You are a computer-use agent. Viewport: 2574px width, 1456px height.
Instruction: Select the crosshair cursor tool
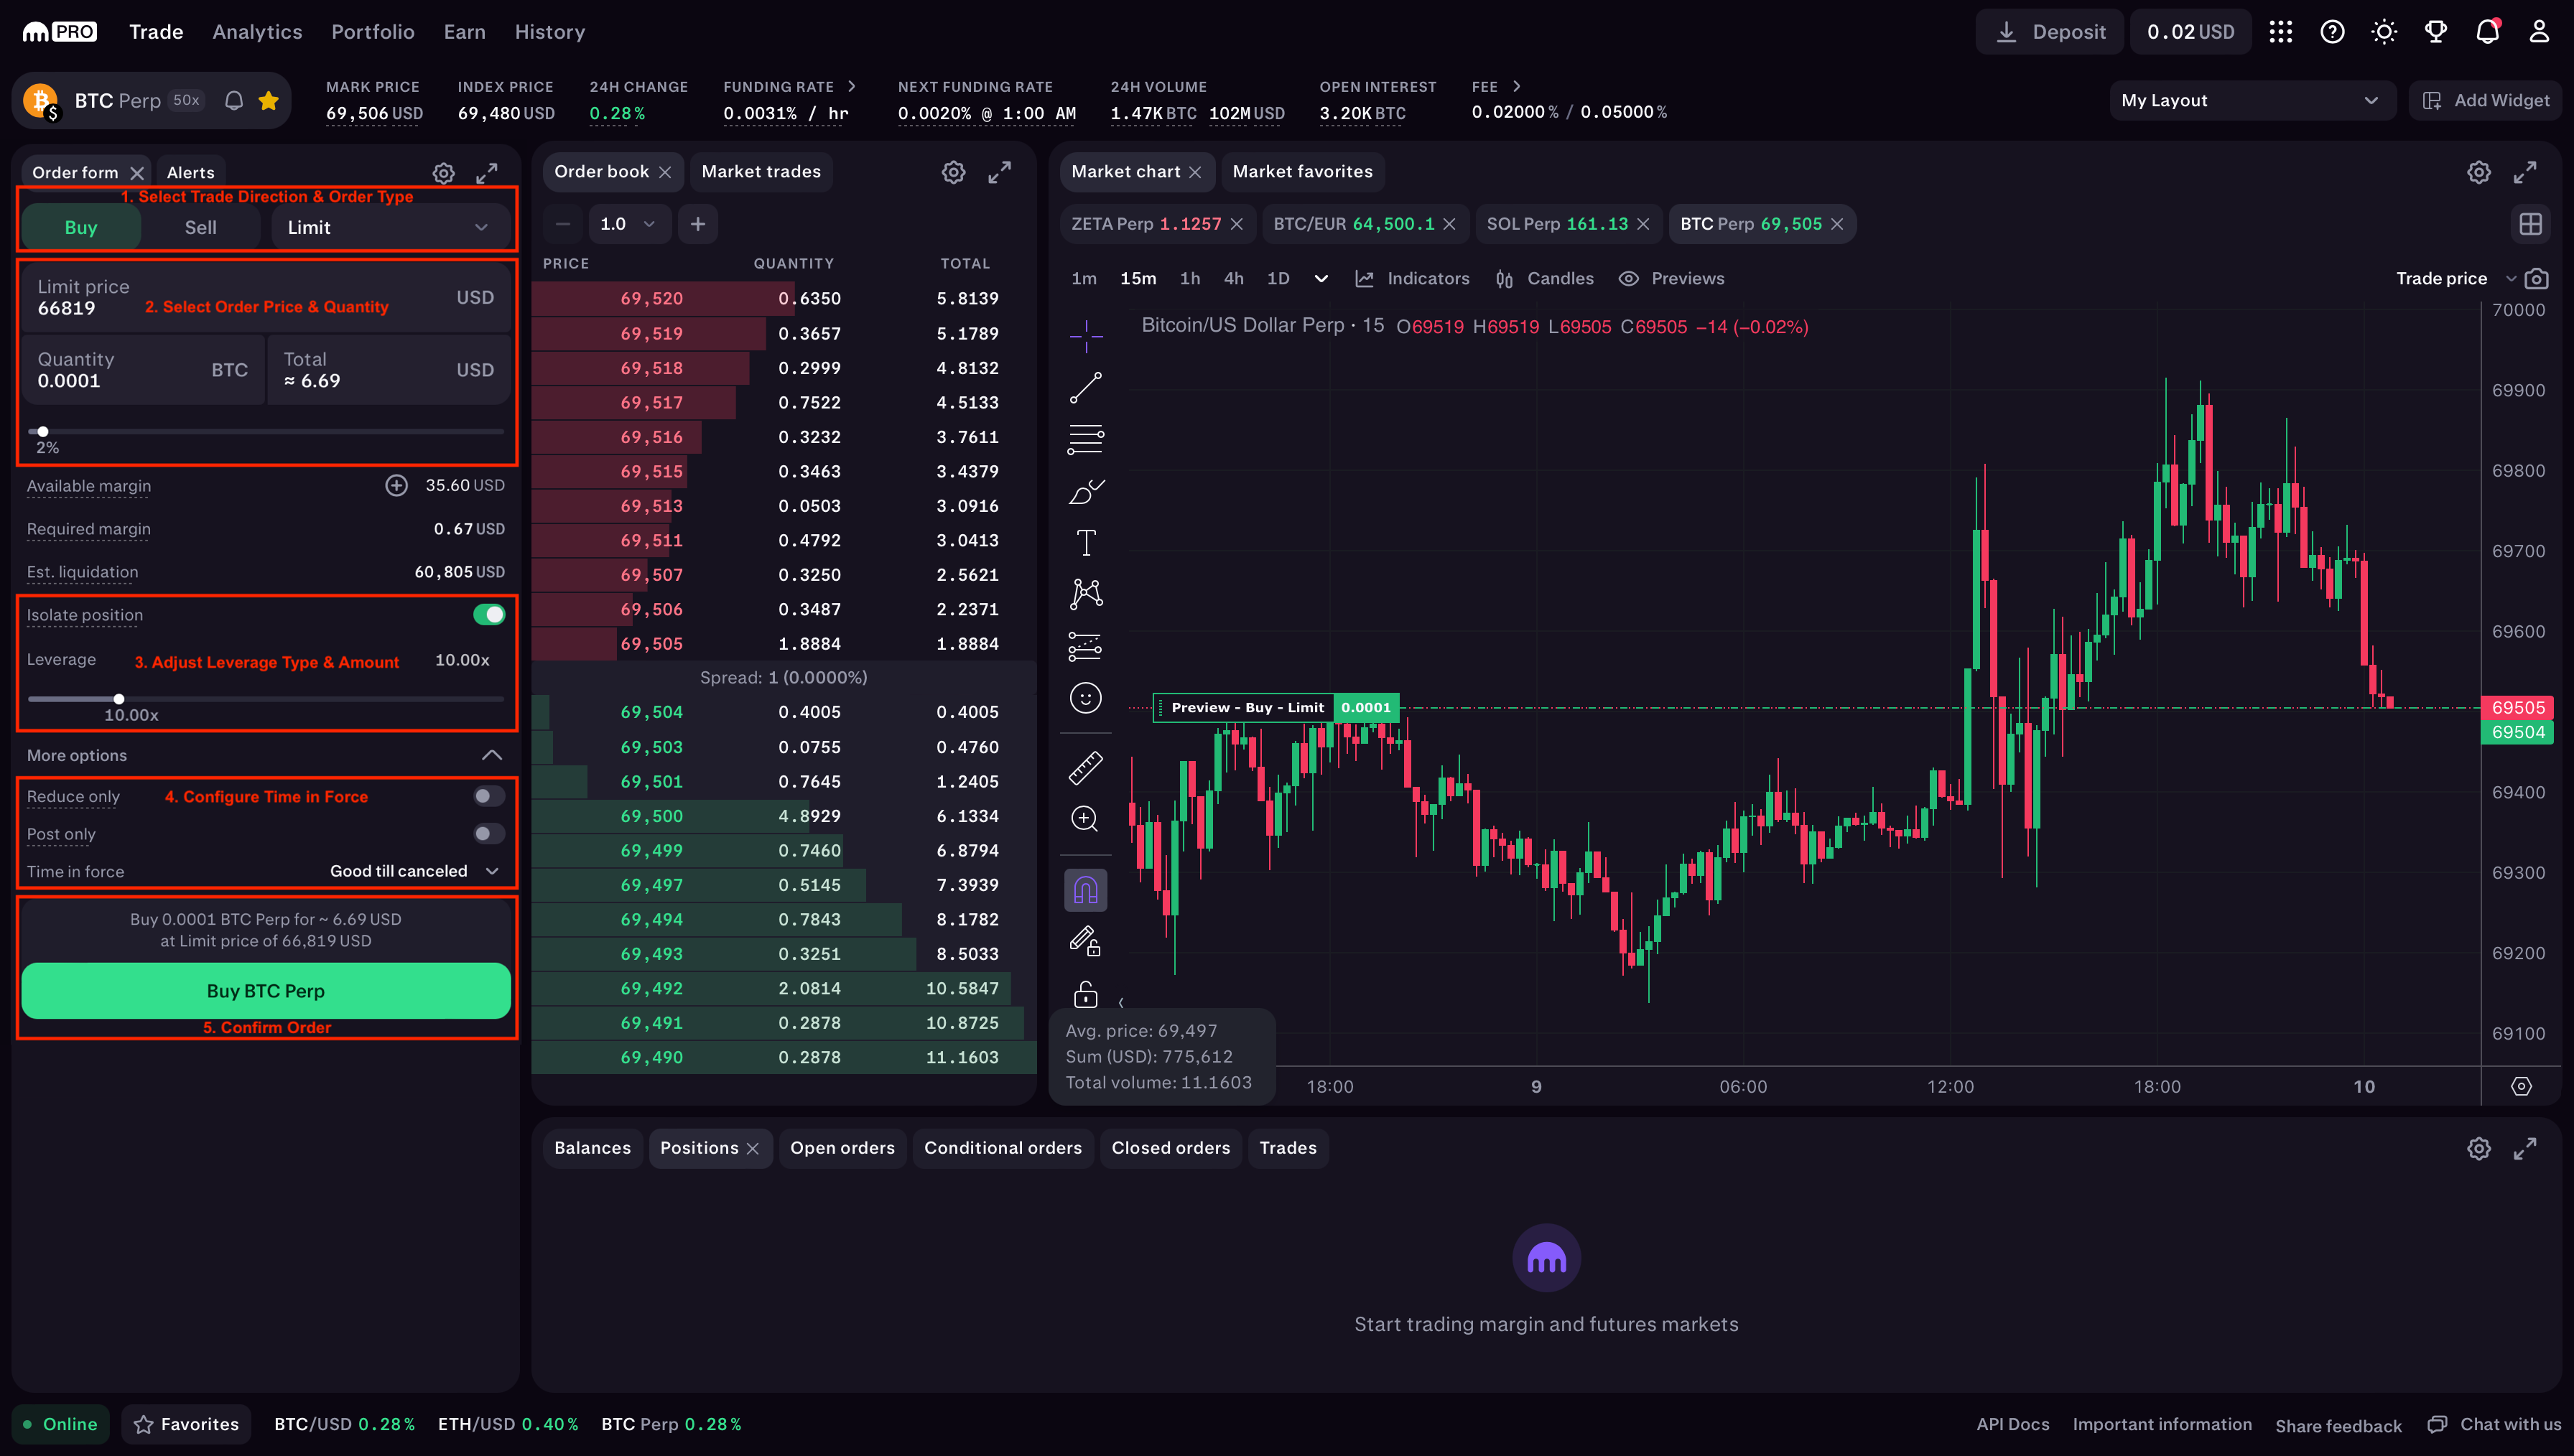1085,336
